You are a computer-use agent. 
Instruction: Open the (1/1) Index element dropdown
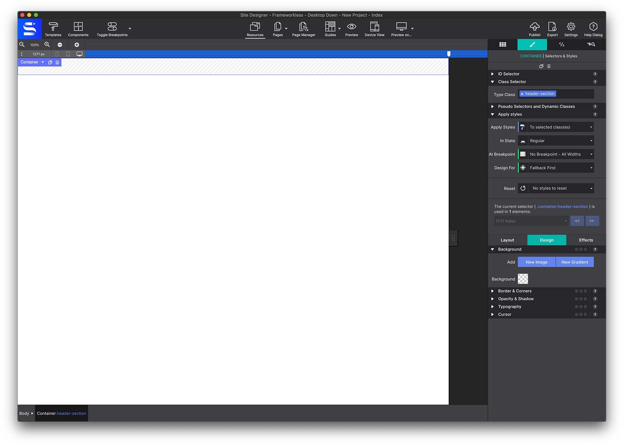coord(531,221)
